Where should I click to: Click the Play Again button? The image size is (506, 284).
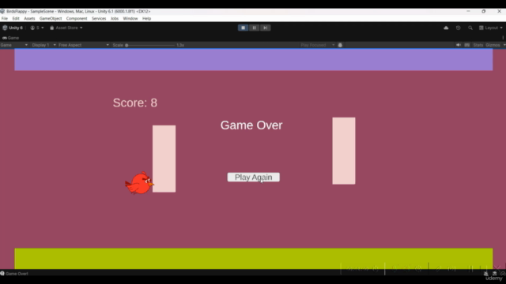click(254, 177)
